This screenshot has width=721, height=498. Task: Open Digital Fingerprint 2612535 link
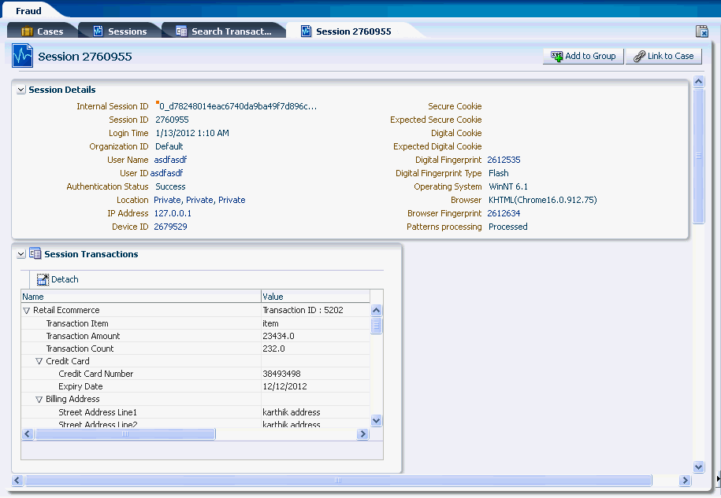pyautogui.click(x=504, y=160)
